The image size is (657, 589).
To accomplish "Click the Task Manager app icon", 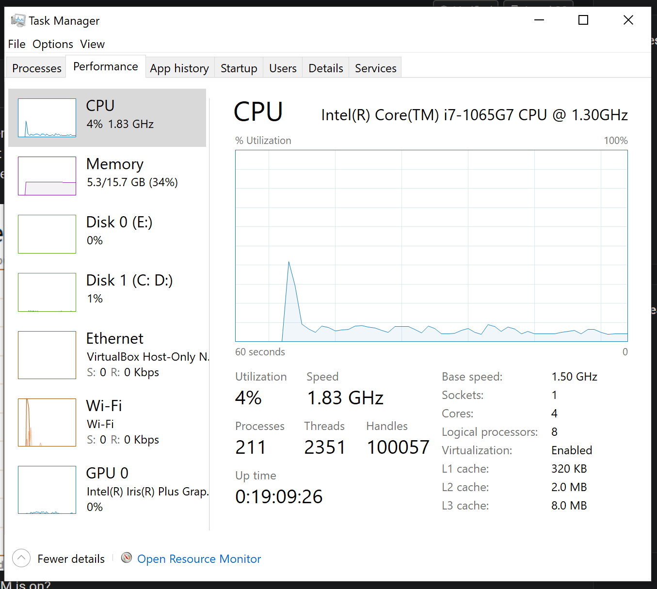I will 18,20.
